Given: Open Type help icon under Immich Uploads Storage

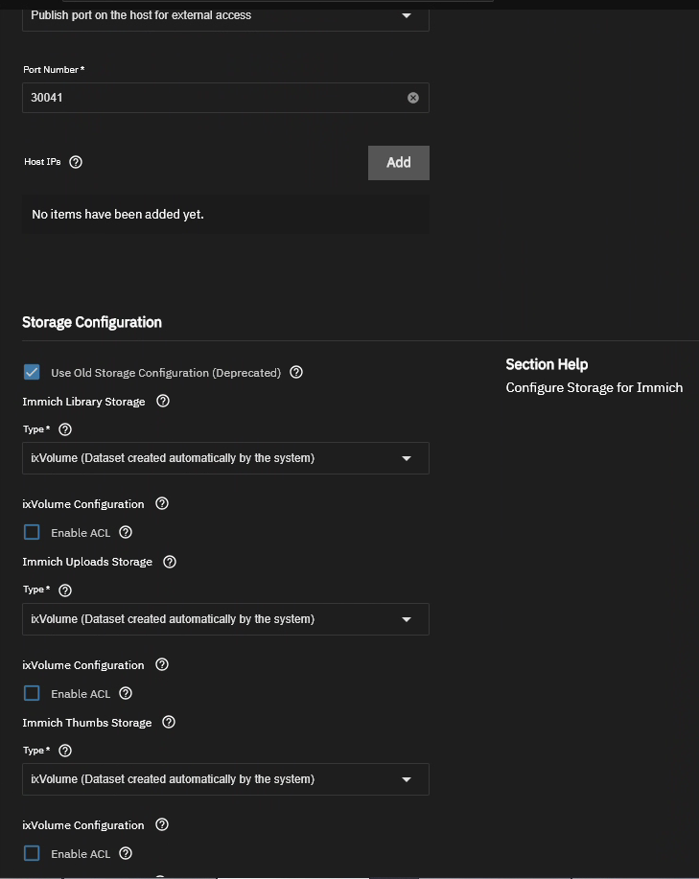Looking at the screenshot, I should (65, 590).
